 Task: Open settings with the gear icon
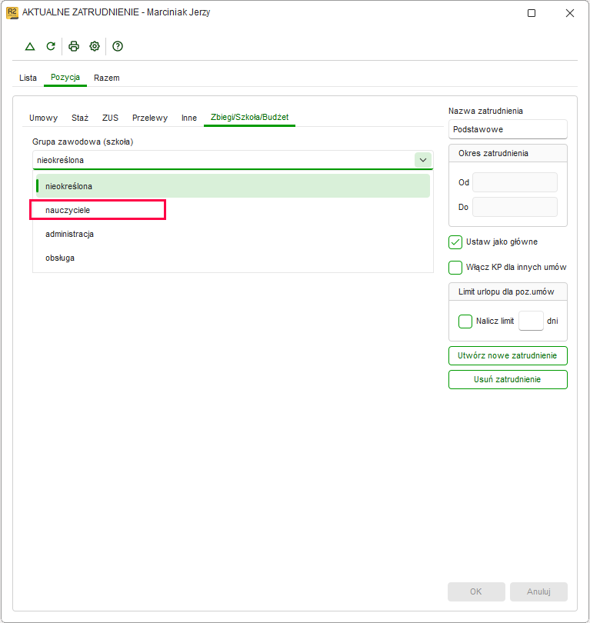point(95,46)
